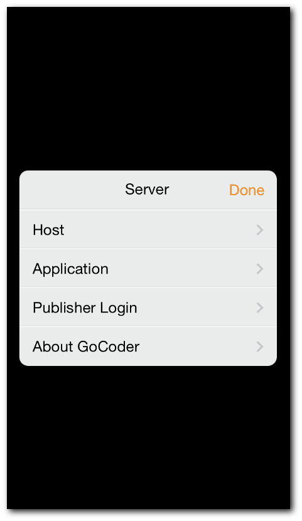Click the "Publisher Login" label text
302x521 pixels.
(85, 308)
